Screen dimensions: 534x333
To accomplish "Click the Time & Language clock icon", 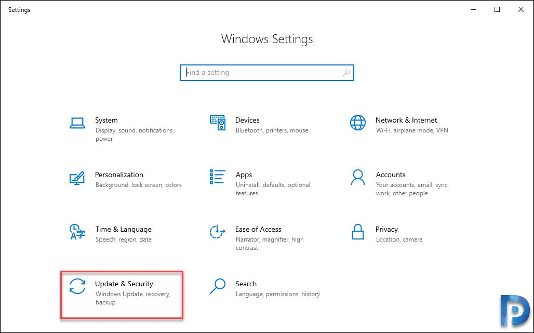I will tap(77, 232).
